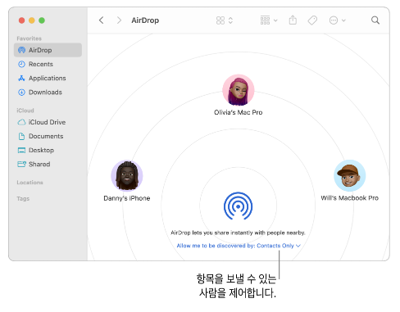Click the Back navigation arrow
The width and height of the screenshot is (400, 312).
point(102,20)
